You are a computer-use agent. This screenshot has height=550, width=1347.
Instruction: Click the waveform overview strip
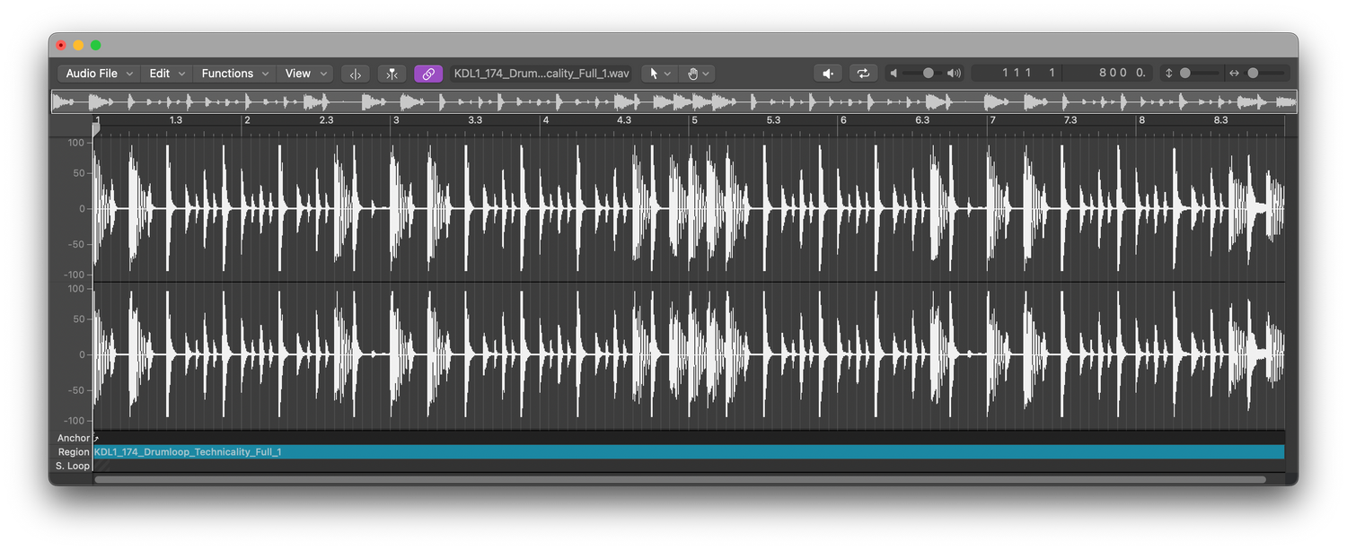(x=673, y=102)
